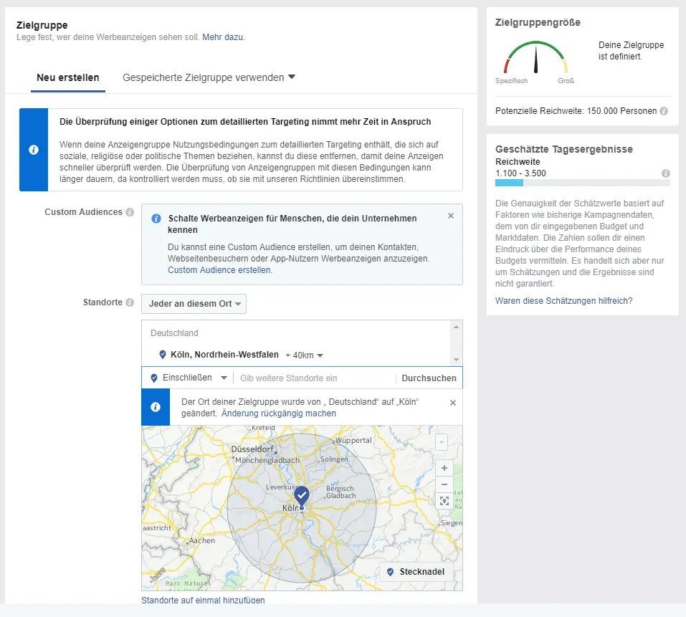Zoom in on the map
The image size is (686, 617).
tap(444, 468)
